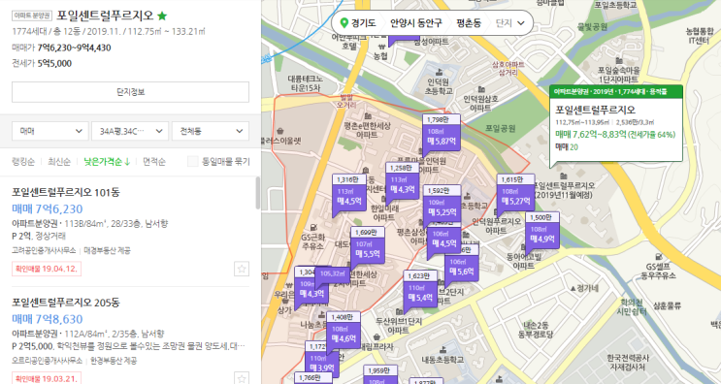Screen dimensions: 721x384
Task: Click 매매 20 count in map popup
Action: 567,147
